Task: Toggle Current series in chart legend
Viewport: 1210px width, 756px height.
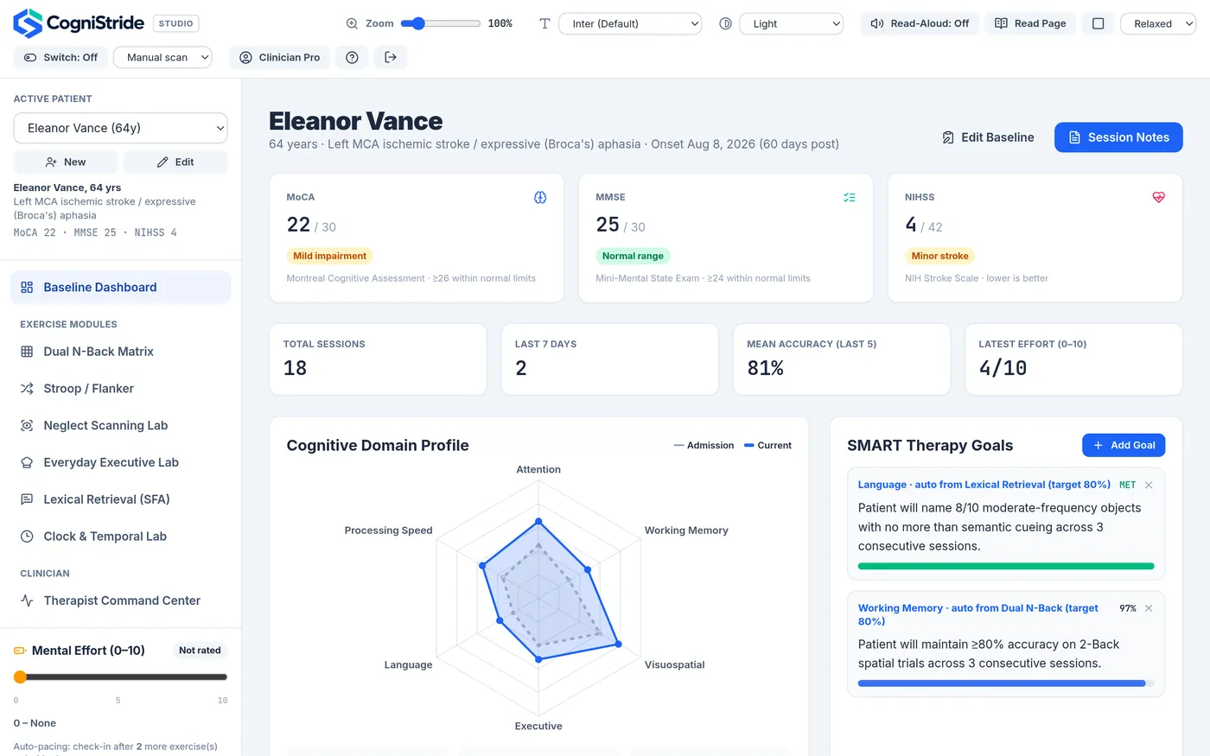Action: pos(767,446)
